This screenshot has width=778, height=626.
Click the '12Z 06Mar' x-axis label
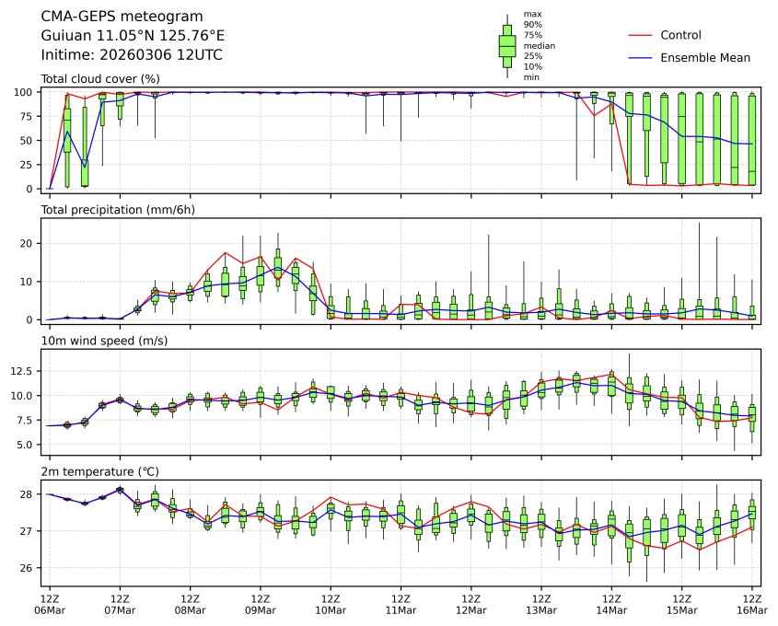[50, 605]
